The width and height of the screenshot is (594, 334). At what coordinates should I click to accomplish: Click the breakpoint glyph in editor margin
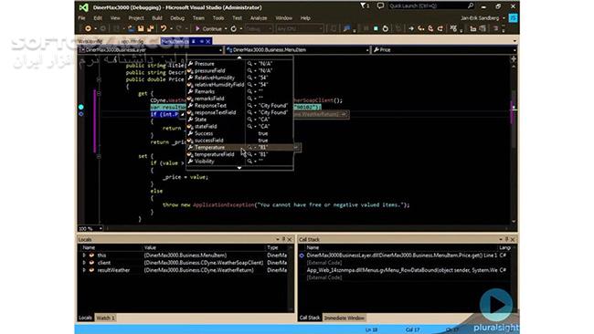(x=81, y=107)
